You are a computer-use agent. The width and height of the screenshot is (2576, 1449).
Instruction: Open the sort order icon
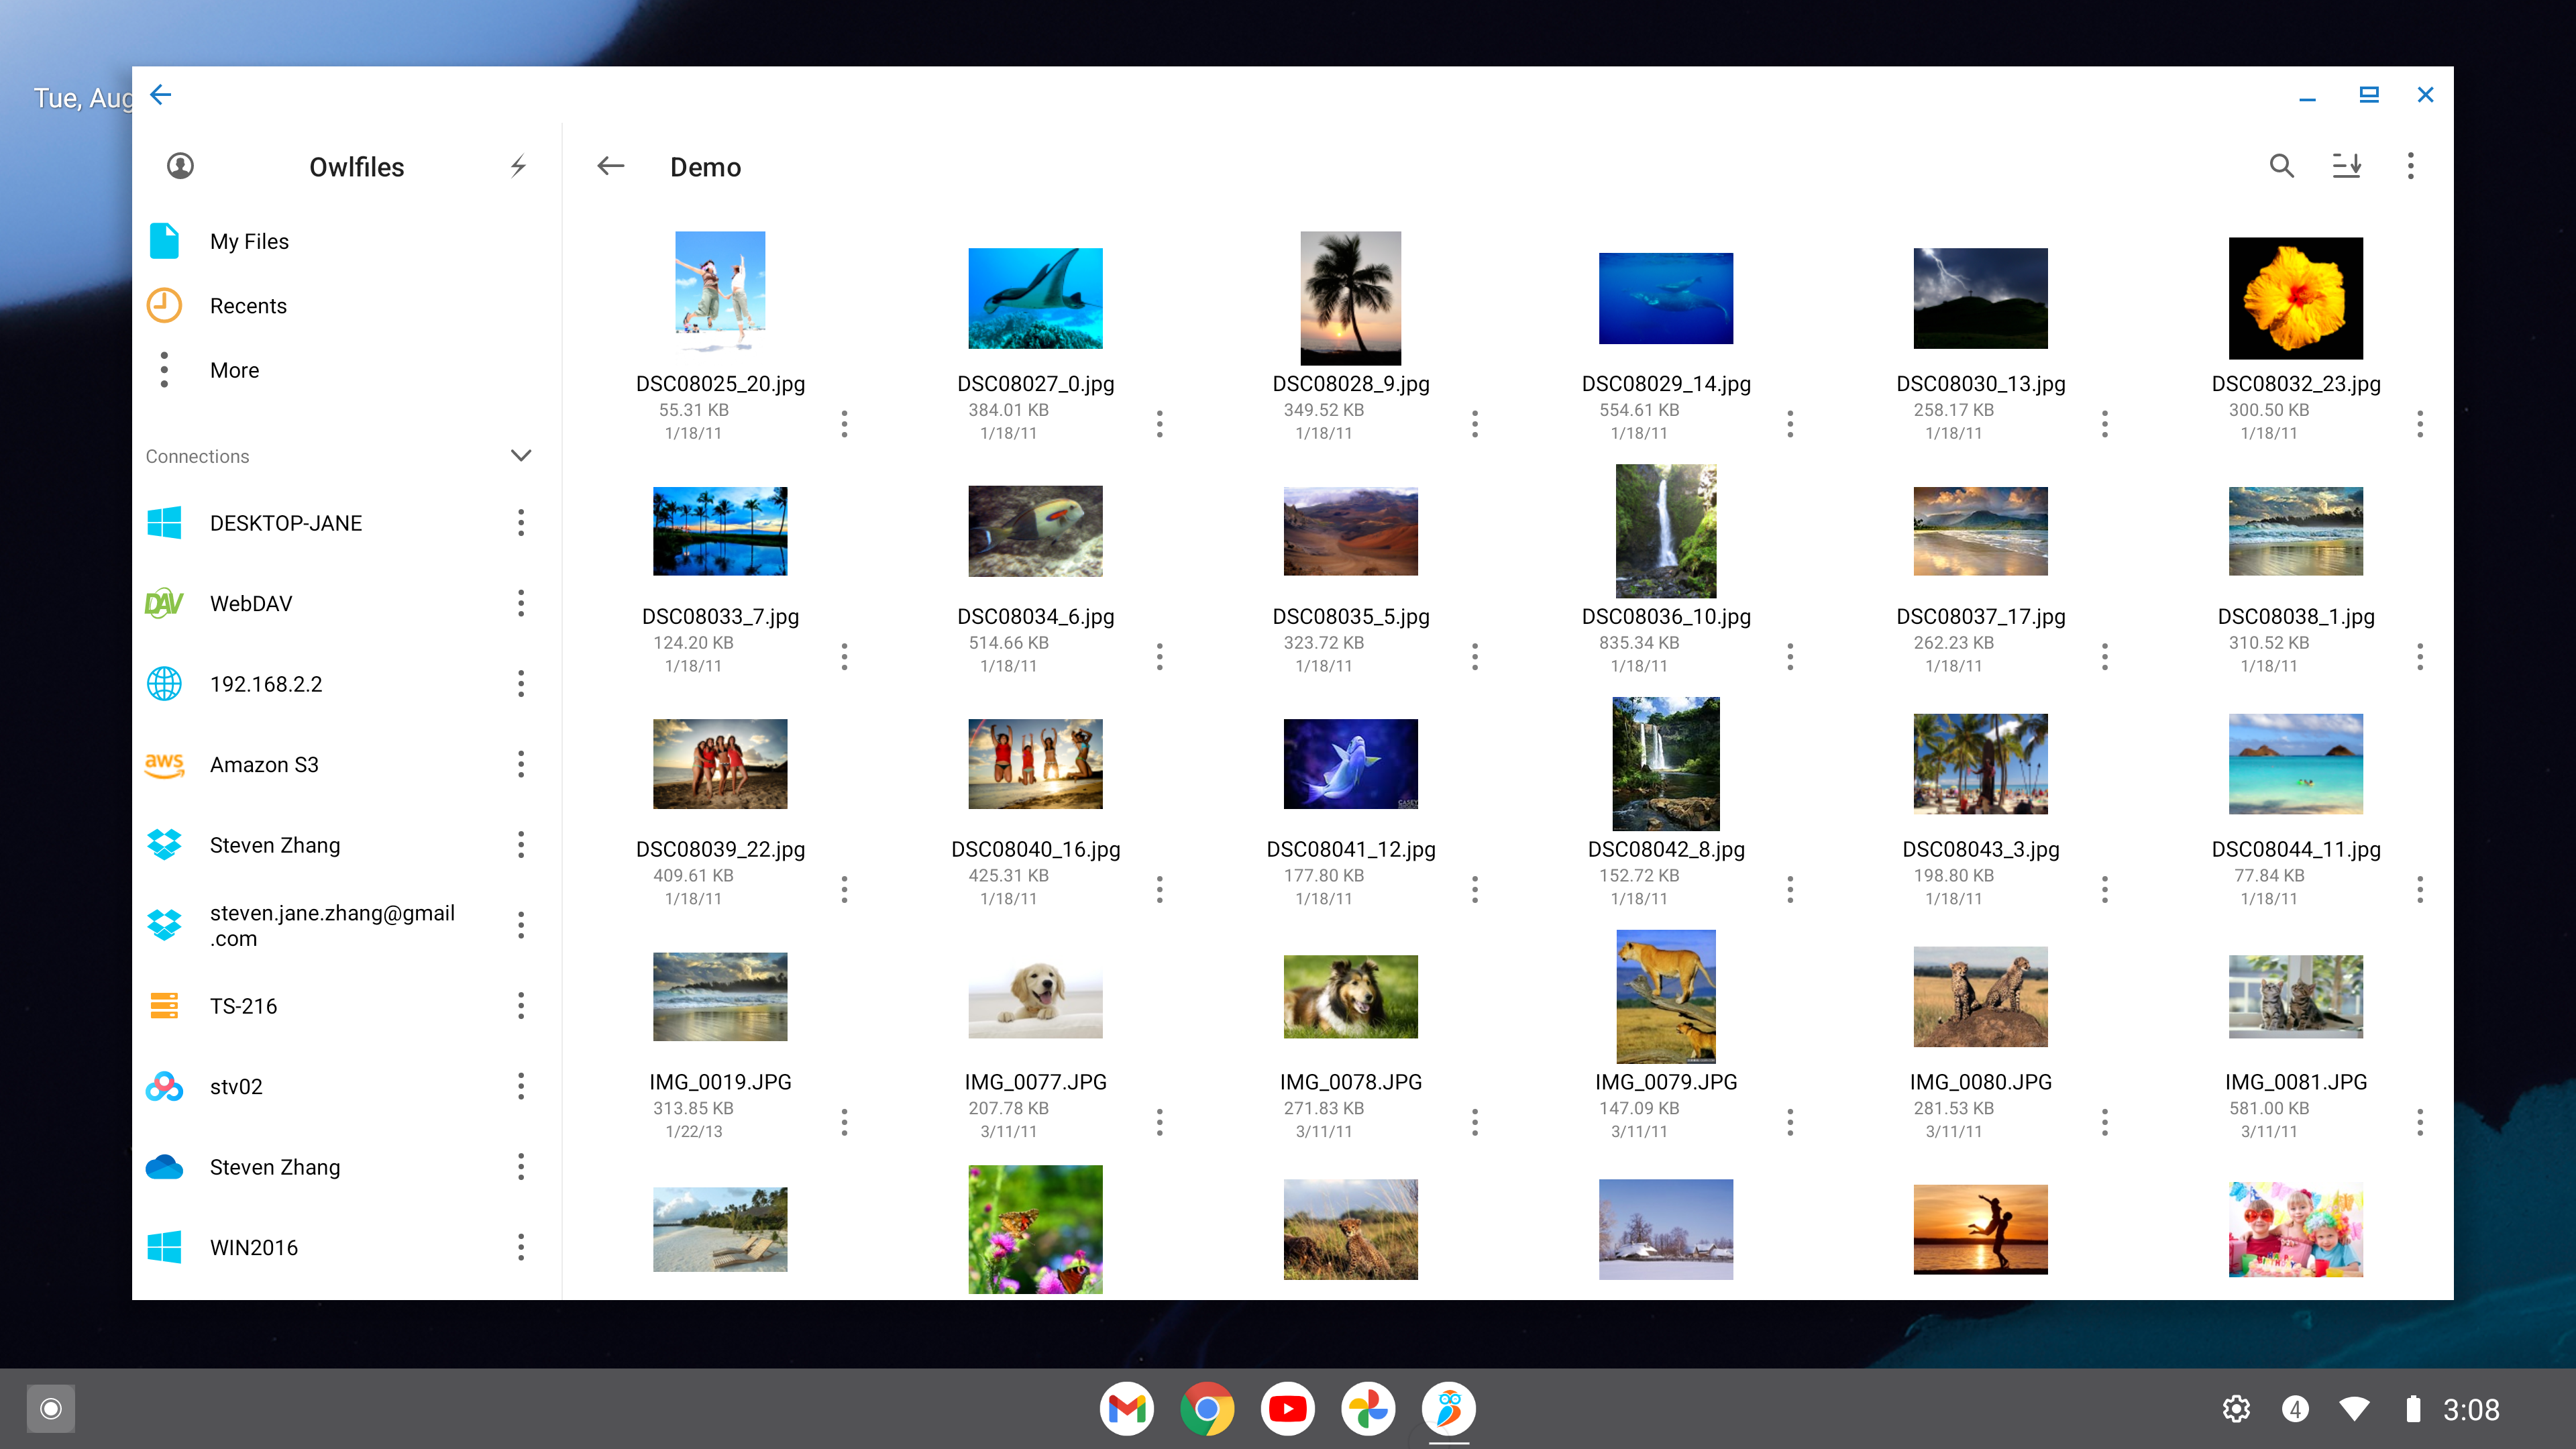point(2346,166)
